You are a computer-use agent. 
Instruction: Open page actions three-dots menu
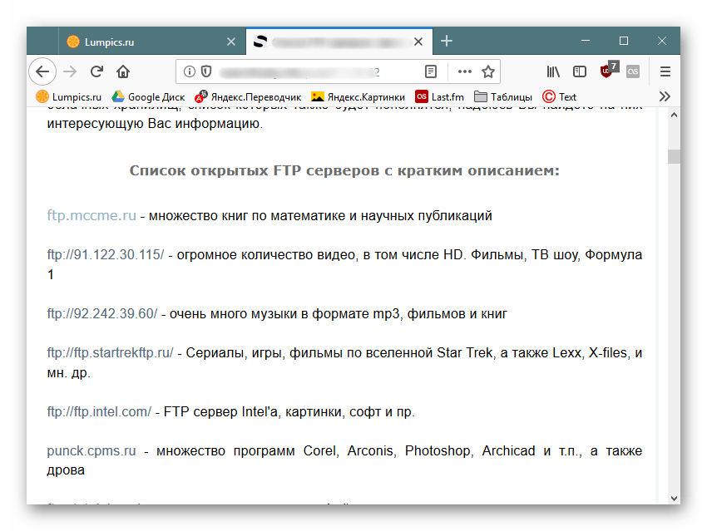click(465, 71)
